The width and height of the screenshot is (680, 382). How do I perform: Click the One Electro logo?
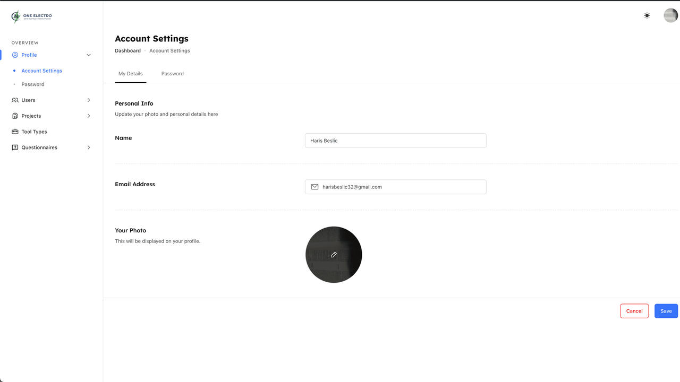click(31, 16)
